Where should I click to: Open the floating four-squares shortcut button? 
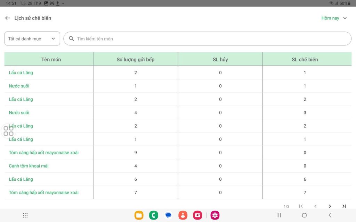pos(8,131)
